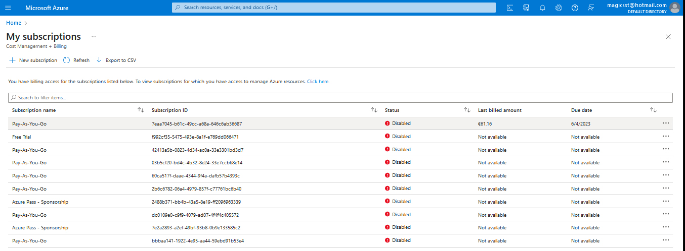The width and height of the screenshot is (685, 251).
Task: Select subscription ID 2b6c6782-06a4-4979-857f-c77761bc6b40
Action: point(197,189)
